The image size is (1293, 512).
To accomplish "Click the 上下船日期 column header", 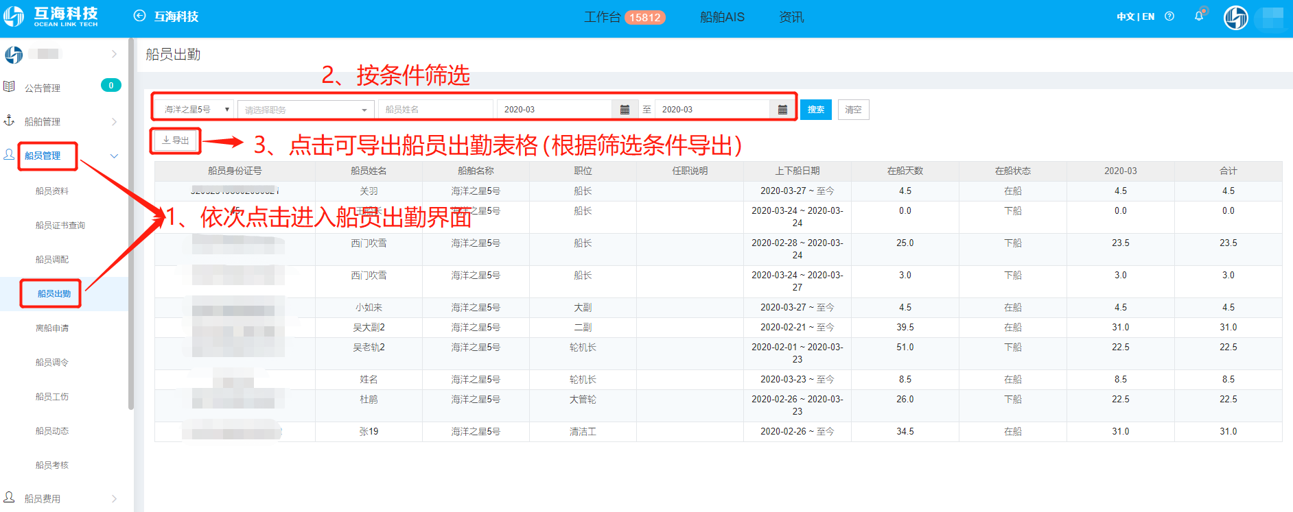I will coord(797,171).
